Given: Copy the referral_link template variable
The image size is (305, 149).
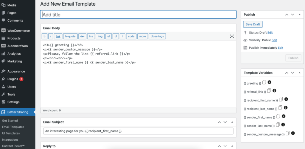Looking at the screenshot, I should [x=269, y=91].
